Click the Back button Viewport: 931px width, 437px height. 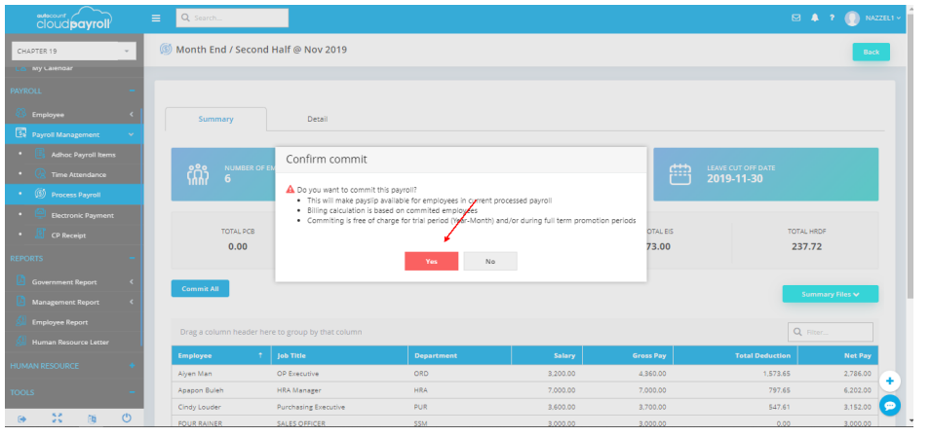pos(870,52)
